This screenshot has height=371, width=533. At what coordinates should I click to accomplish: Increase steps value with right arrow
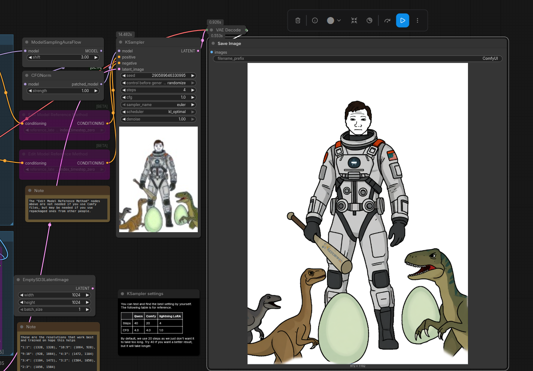193,90
